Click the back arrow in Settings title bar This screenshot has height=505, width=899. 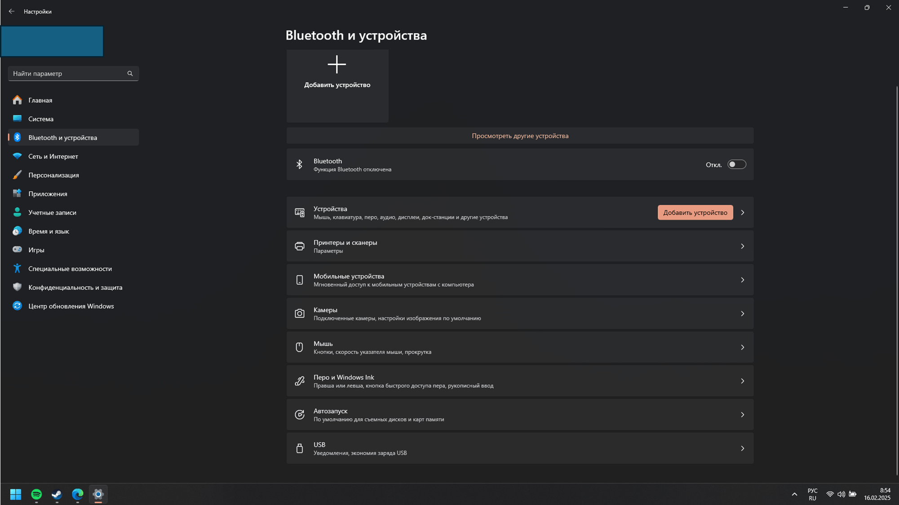pyautogui.click(x=12, y=11)
